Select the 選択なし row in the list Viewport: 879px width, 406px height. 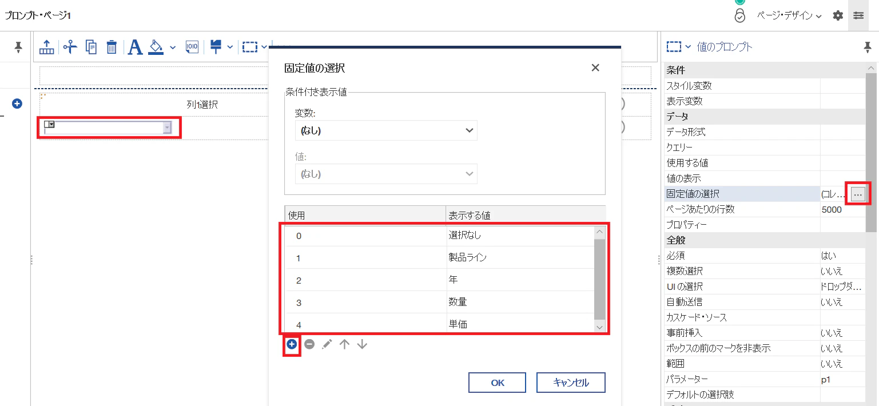[440, 235]
